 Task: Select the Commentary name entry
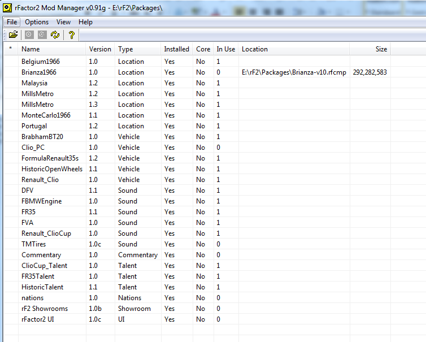[x=41, y=255]
